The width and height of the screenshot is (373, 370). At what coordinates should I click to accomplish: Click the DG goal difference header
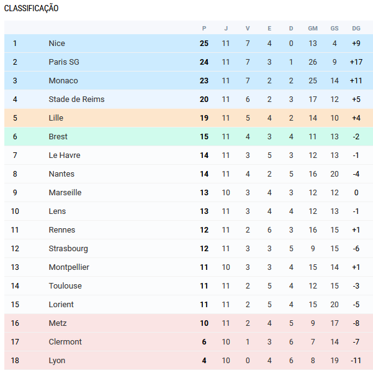click(356, 29)
